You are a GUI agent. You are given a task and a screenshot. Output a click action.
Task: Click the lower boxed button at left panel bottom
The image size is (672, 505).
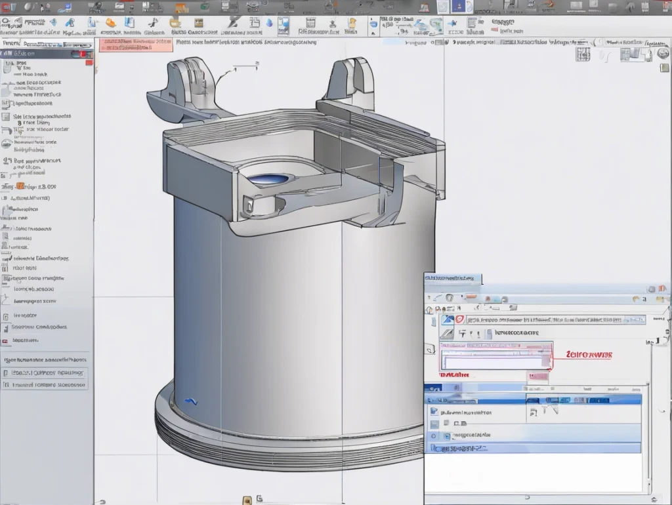(45, 384)
